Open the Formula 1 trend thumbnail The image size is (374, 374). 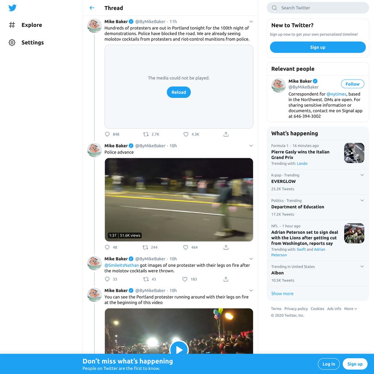pyautogui.click(x=354, y=153)
